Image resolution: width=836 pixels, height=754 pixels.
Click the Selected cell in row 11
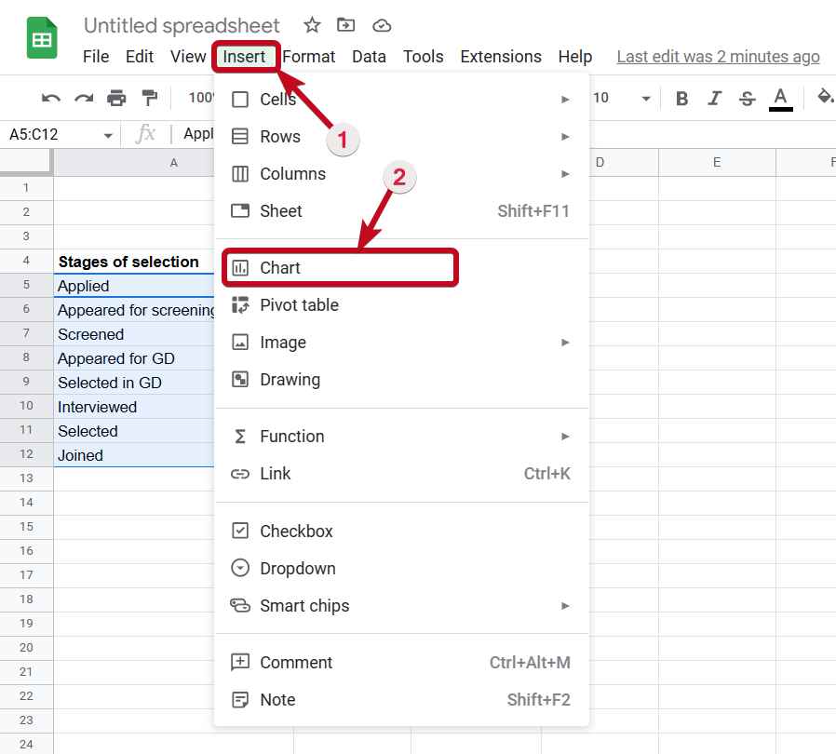134,431
